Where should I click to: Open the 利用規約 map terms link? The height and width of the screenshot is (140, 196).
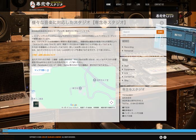click(96, 108)
